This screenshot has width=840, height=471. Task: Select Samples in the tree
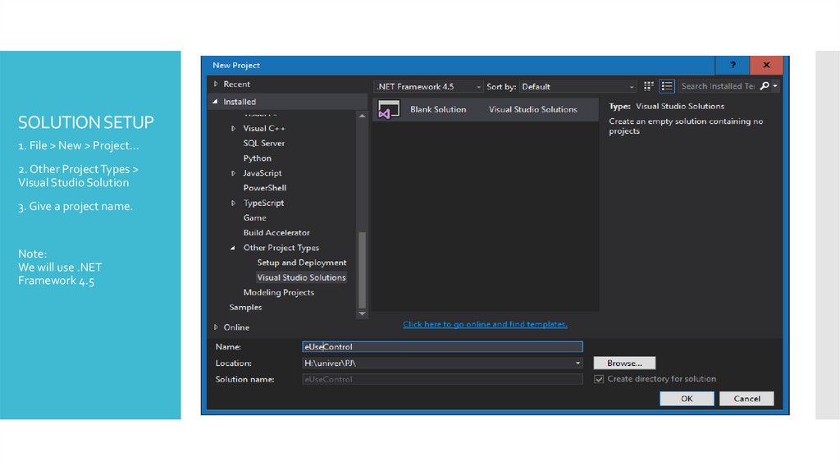pos(245,307)
